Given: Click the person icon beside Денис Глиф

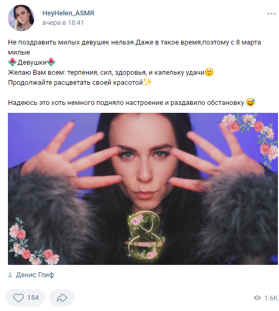Looking at the screenshot, I should [x=10, y=275].
